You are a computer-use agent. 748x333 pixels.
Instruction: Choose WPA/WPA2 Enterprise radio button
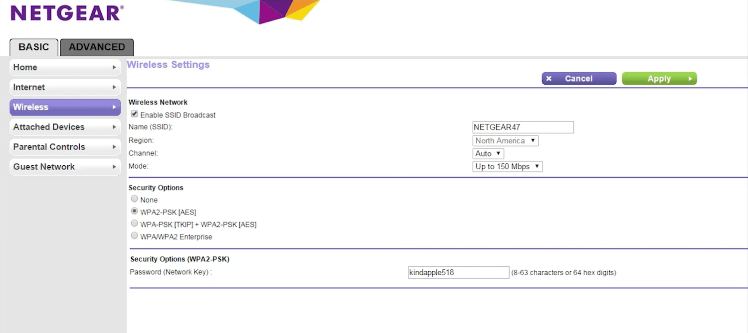(x=135, y=236)
